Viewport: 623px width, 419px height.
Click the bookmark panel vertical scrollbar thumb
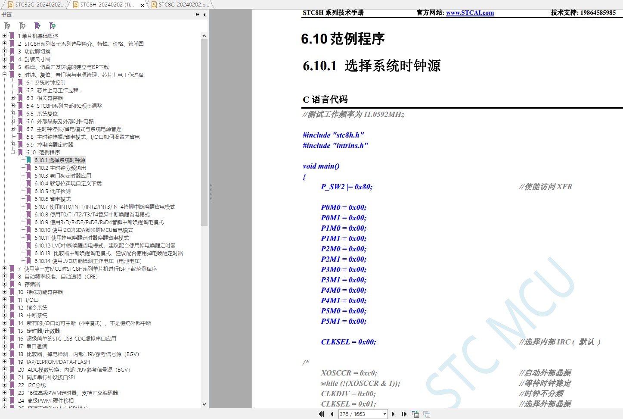click(x=204, y=132)
